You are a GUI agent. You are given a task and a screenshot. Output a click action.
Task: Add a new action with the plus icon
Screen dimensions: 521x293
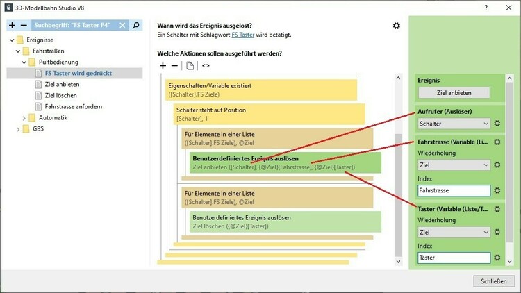[x=163, y=66]
